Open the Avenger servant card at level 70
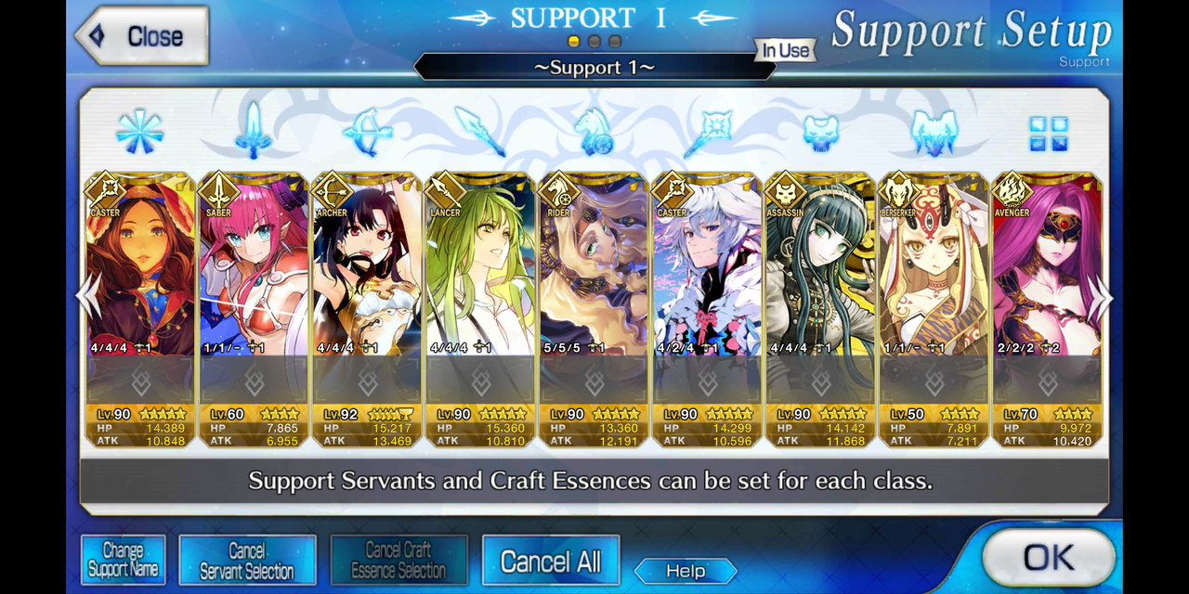 point(1048,310)
